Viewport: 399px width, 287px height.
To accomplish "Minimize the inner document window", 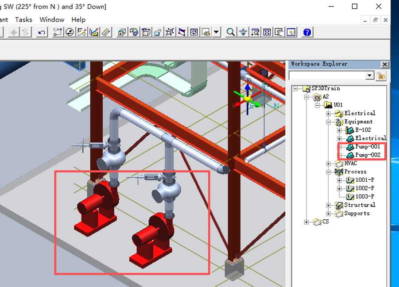I will 365,20.
